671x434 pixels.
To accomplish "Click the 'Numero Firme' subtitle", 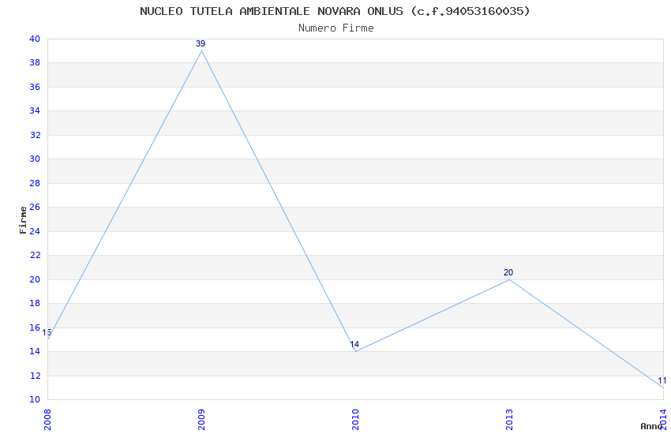I will 336,28.
